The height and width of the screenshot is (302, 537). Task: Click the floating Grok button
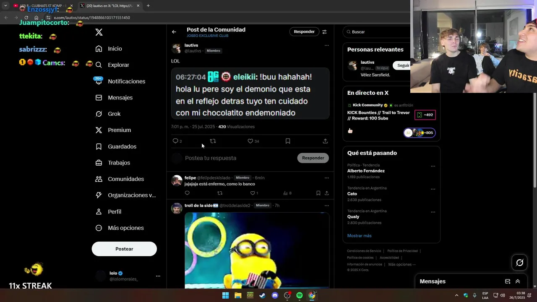(x=519, y=263)
